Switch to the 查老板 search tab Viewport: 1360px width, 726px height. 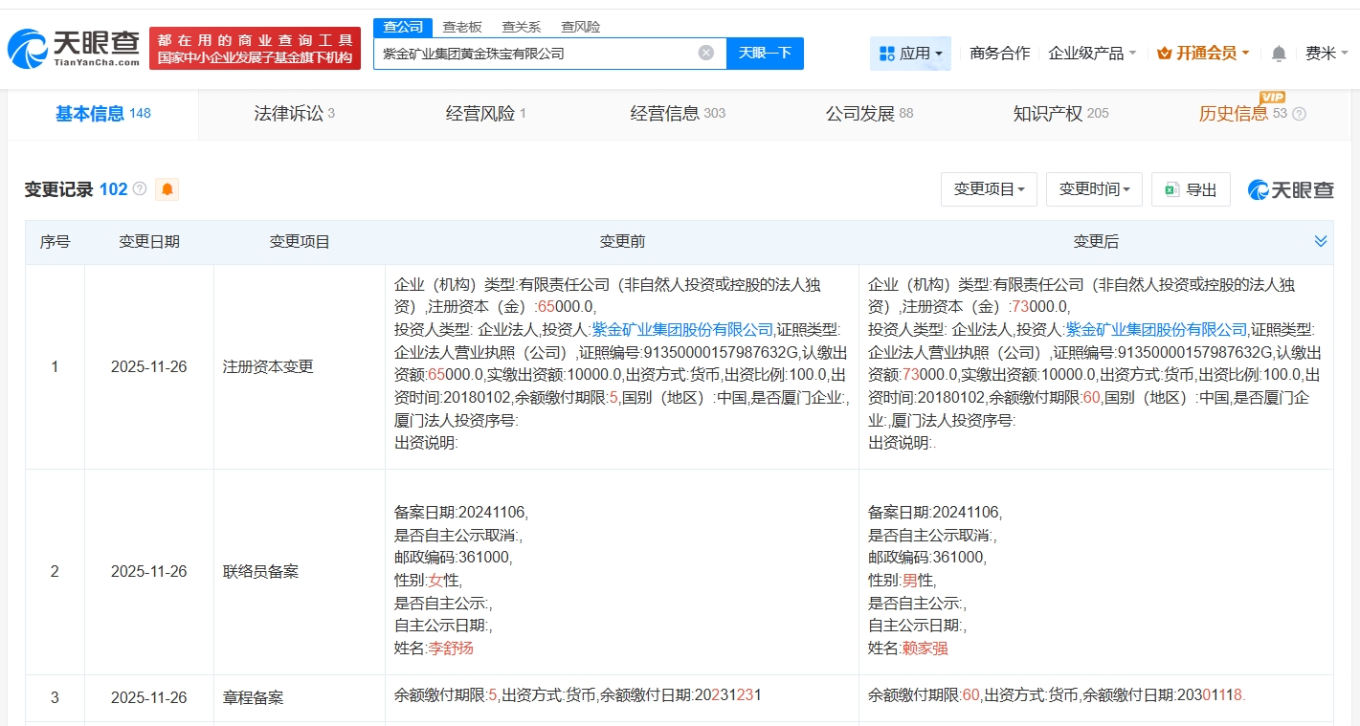pyautogui.click(x=462, y=27)
